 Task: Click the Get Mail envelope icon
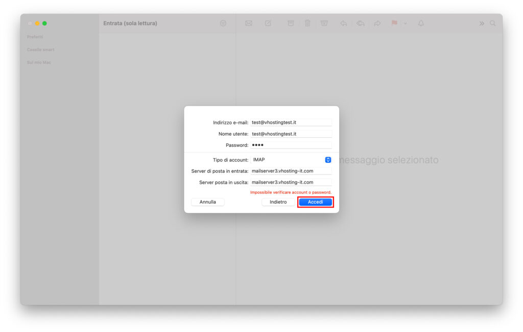click(x=249, y=23)
